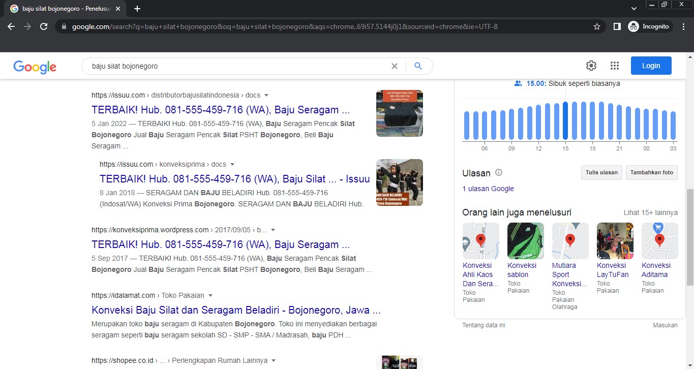Open 'Konveksi Baju Silat dan Seragam Beladiri' result
This screenshot has height=369, width=694.
(236, 310)
